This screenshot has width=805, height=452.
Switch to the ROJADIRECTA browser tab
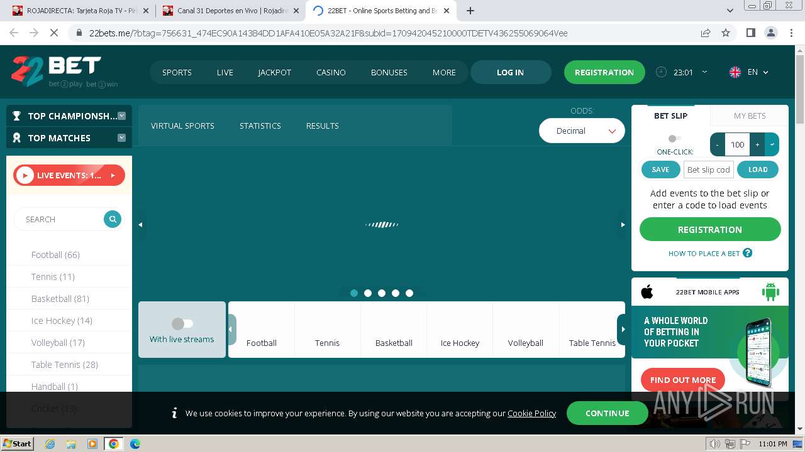(81, 11)
